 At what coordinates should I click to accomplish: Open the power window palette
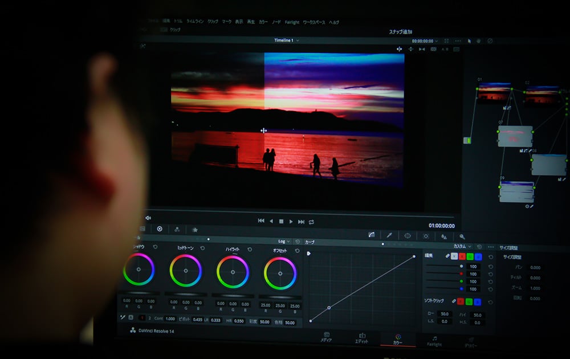pyautogui.click(x=408, y=236)
